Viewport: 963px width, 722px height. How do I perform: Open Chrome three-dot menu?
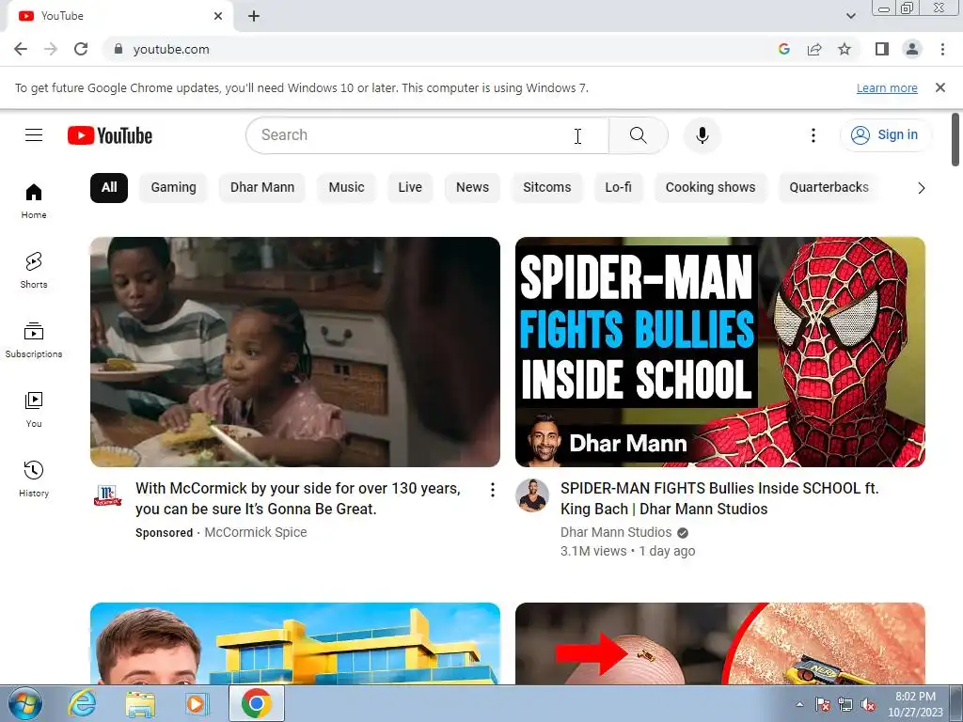(x=942, y=49)
